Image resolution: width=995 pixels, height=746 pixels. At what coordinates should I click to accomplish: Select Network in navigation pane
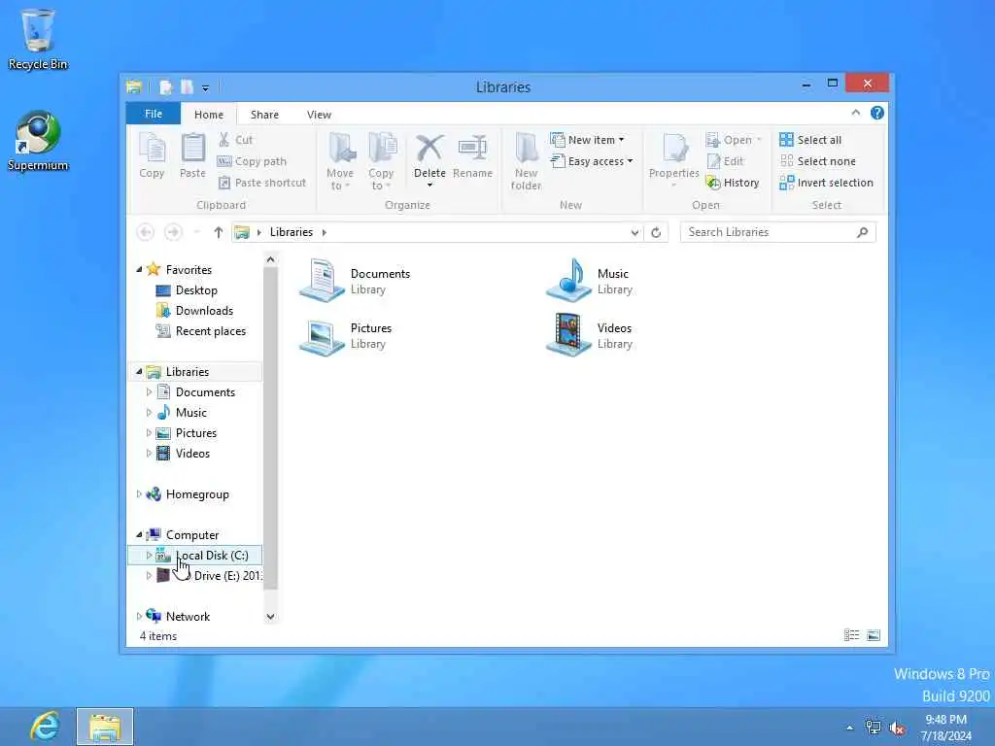coord(188,616)
